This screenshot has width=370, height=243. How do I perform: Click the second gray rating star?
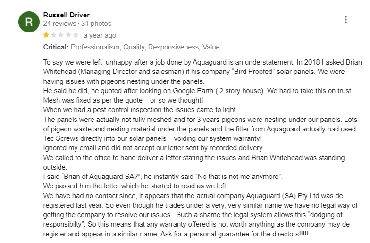54,35
